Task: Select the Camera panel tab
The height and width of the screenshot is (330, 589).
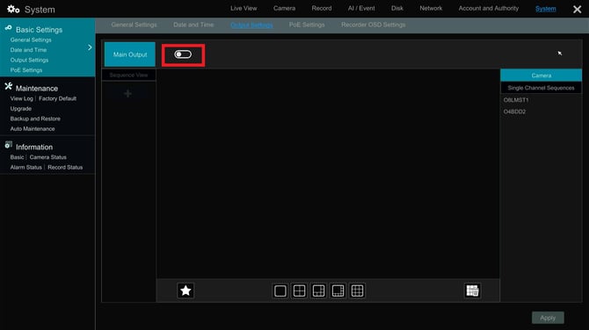Action: (542, 75)
